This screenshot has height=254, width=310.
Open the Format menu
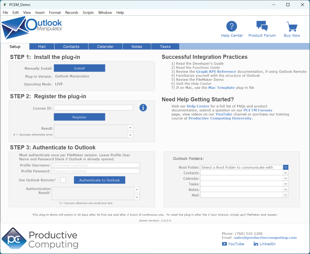click(x=55, y=12)
